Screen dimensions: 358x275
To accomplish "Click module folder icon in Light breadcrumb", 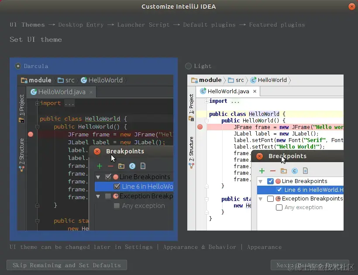I will tap(194, 80).
